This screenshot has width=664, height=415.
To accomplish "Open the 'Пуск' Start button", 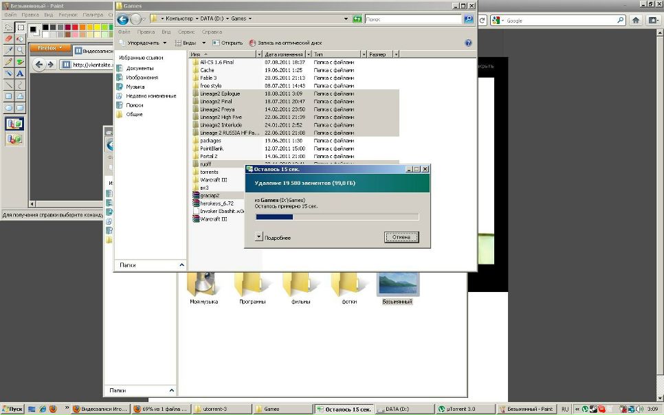I will [12, 409].
